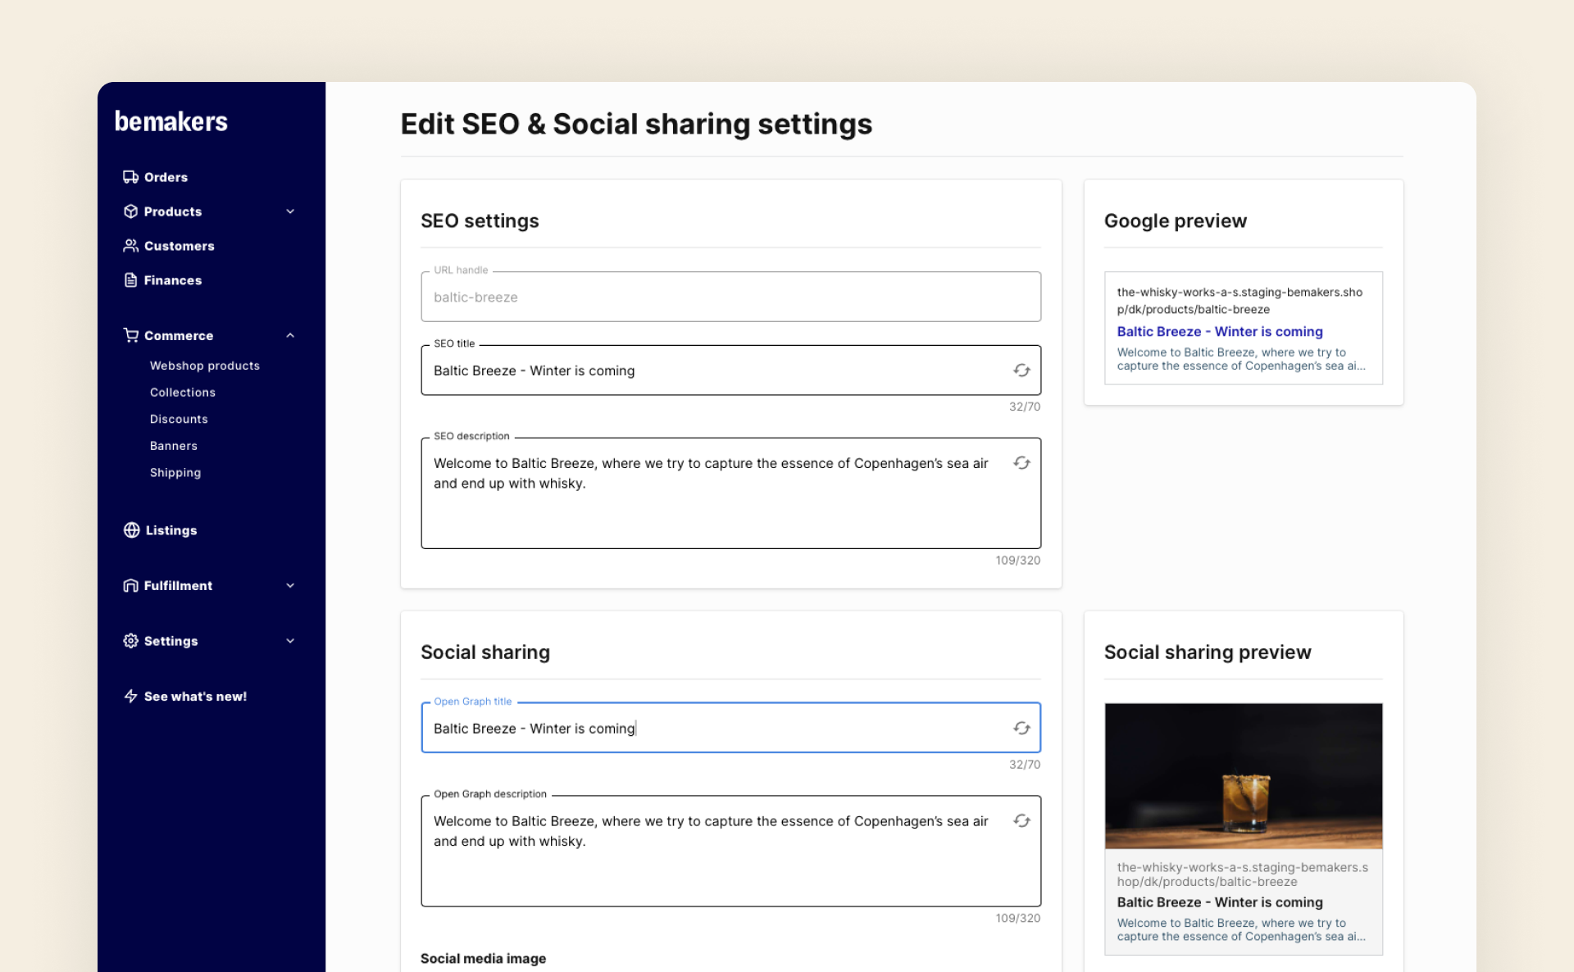Viewport: 1574px width, 972px height.
Task: Click the SEO title 32/70 counter
Action: pyautogui.click(x=1024, y=407)
